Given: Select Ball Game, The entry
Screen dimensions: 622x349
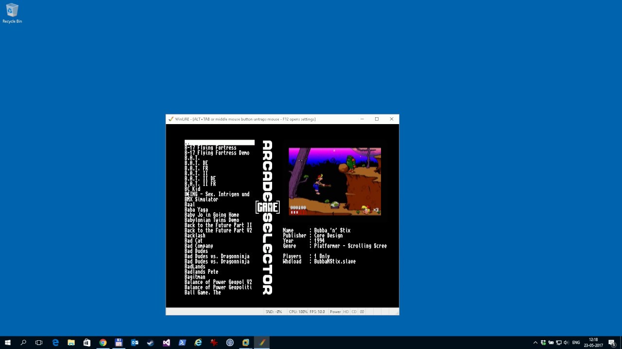Looking at the screenshot, I should (x=203, y=293).
